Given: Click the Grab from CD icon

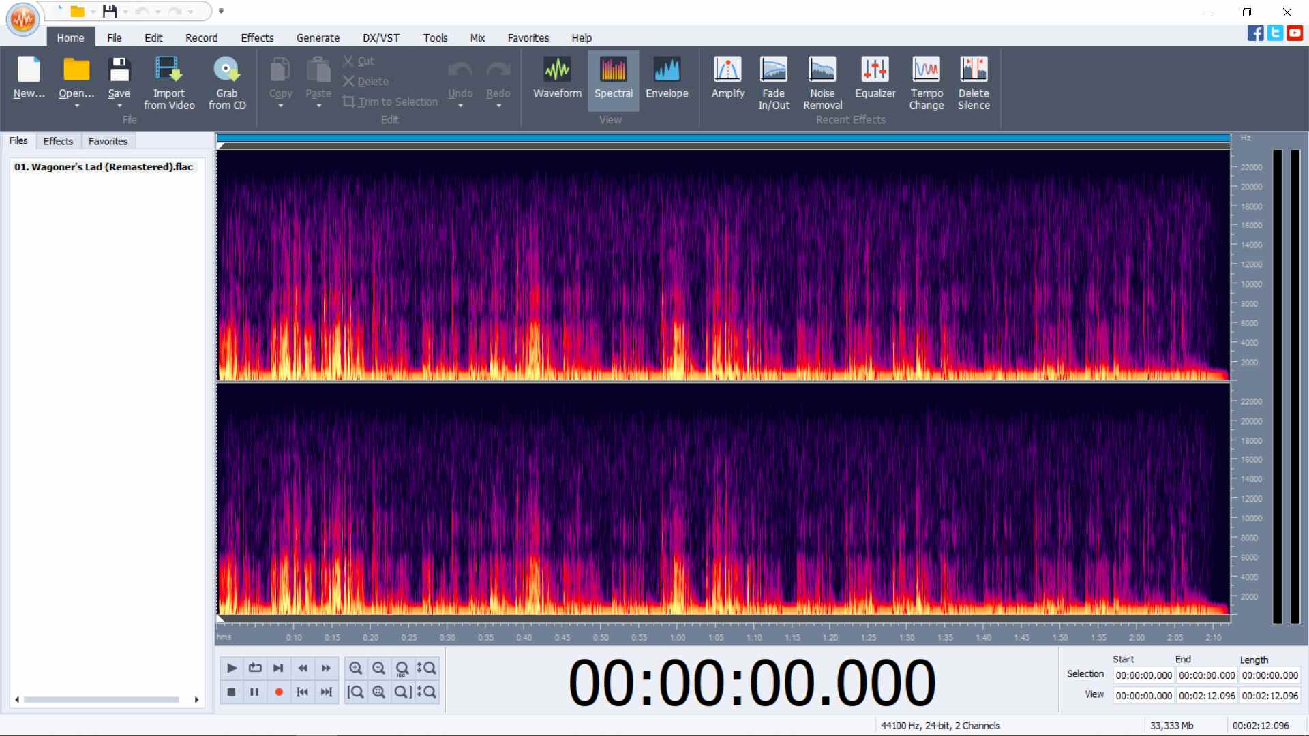Looking at the screenshot, I should 226,70.
